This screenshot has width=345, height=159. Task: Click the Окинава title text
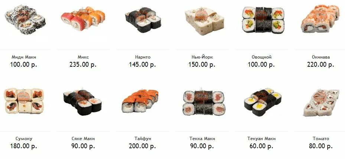tap(321, 57)
